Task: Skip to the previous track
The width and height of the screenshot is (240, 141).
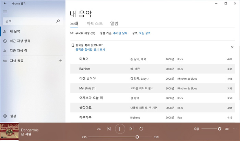Action: coord(109,129)
